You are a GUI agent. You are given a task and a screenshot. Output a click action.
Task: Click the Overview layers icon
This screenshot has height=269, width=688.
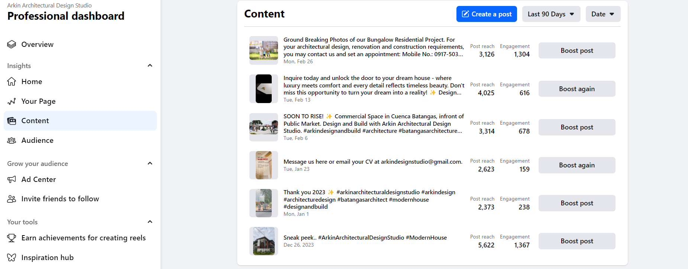[12, 44]
